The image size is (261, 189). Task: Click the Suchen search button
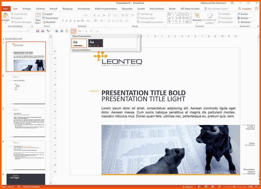[x=242, y=14]
